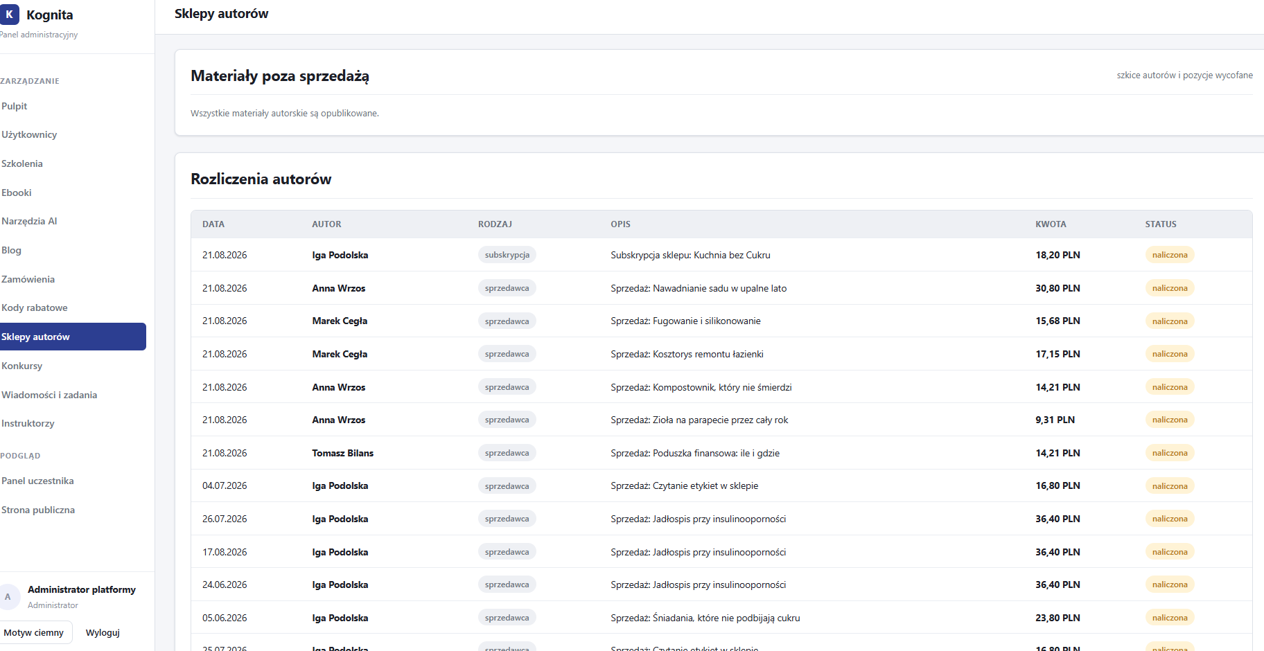Click the STATUS column header

coord(1161,224)
